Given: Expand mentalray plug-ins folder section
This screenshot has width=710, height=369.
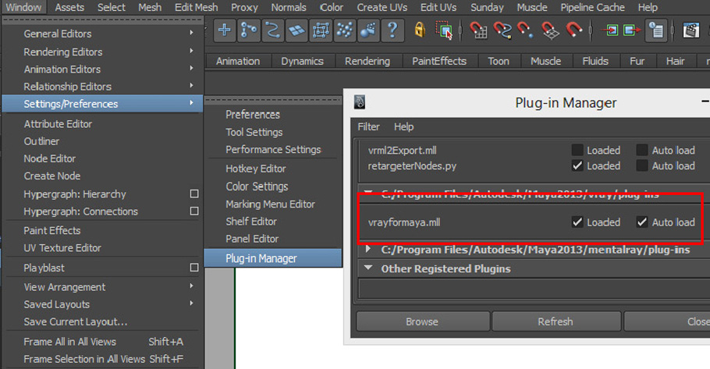Looking at the screenshot, I should coord(368,249).
